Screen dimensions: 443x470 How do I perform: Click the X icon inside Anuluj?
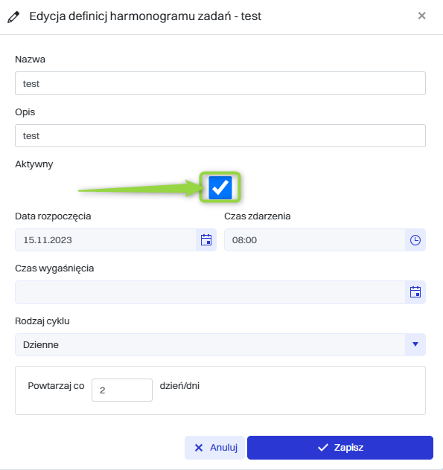click(x=199, y=448)
